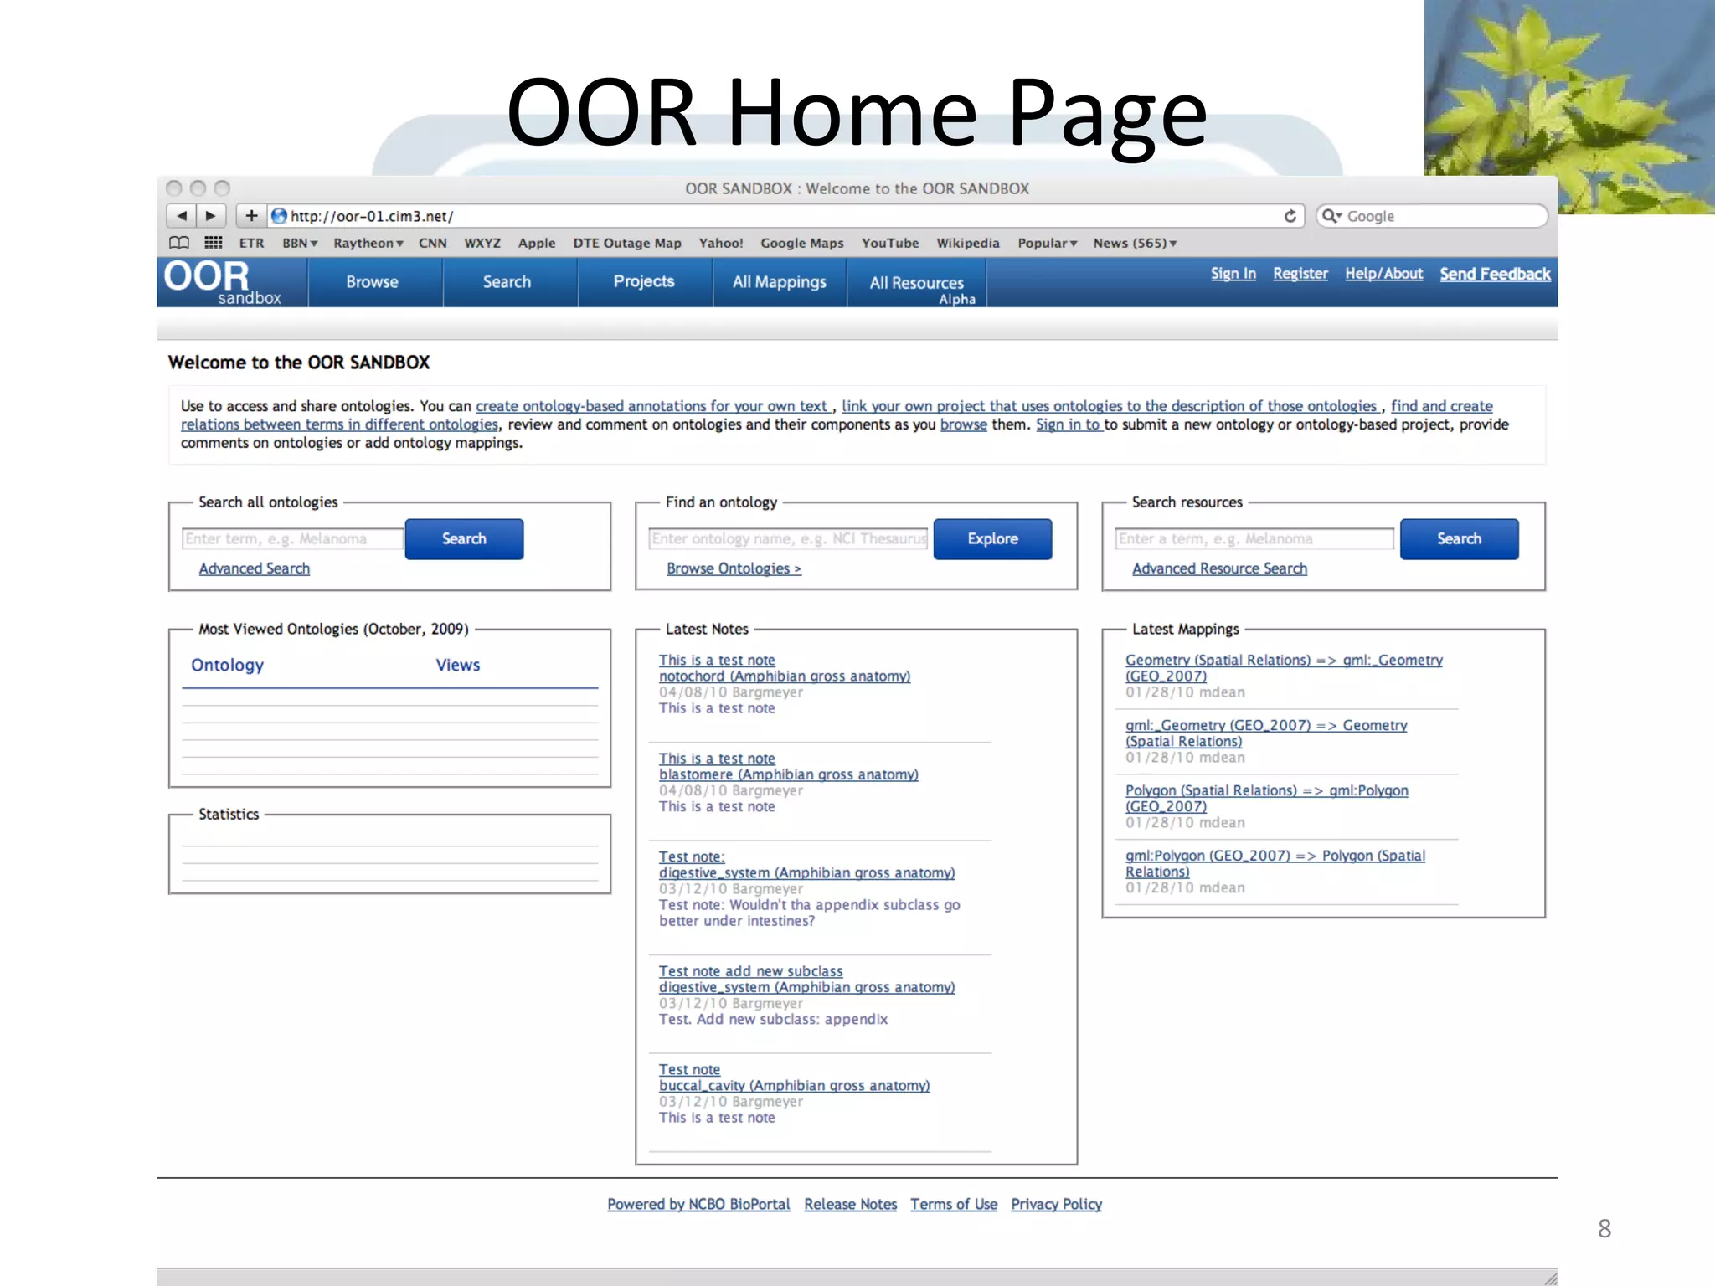This screenshot has width=1715, height=1286.
Task: Click the Sign in to link in welcome text
Action: pos(1069,424)
